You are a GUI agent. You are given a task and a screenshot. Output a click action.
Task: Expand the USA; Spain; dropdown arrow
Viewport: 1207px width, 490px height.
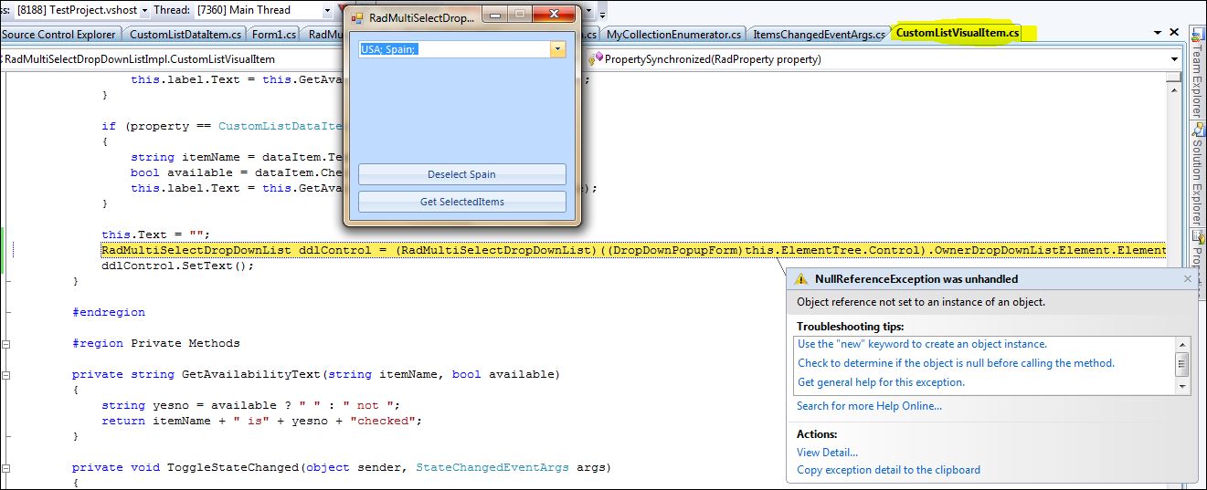[557, 49]
